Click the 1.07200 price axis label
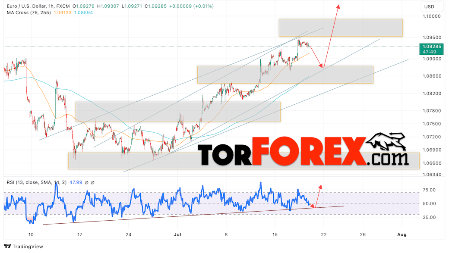Screen dimensions: 449x253 432,137
